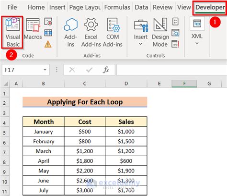Viewport: 227px width, 196px height.
Task: Open COM Add-ins dialog
Action: pyautogui.click(x=113, y=33)
